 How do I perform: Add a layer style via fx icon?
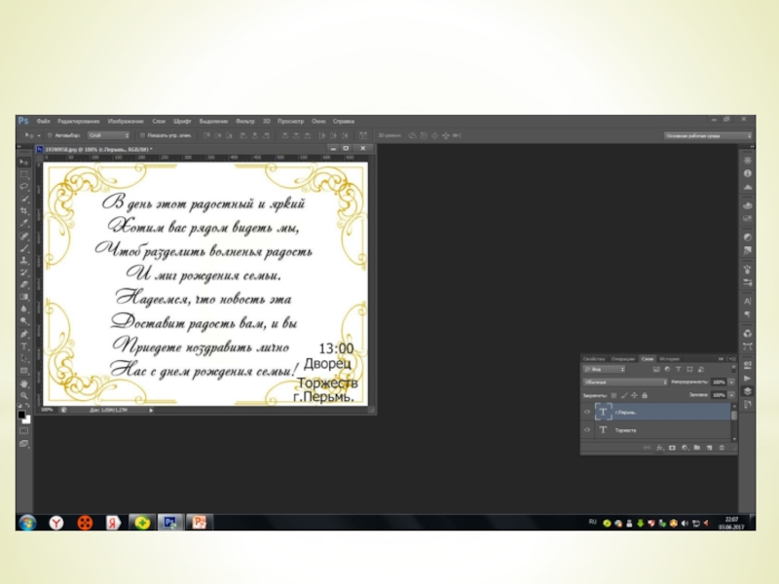(x=659, y=447)
